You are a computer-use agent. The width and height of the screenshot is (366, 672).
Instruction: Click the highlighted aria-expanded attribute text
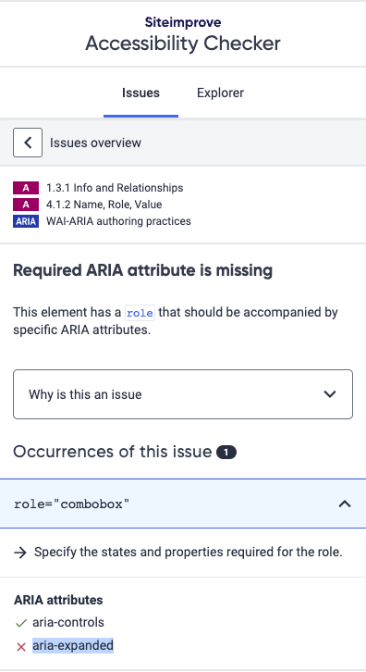(x=73, y=645)
